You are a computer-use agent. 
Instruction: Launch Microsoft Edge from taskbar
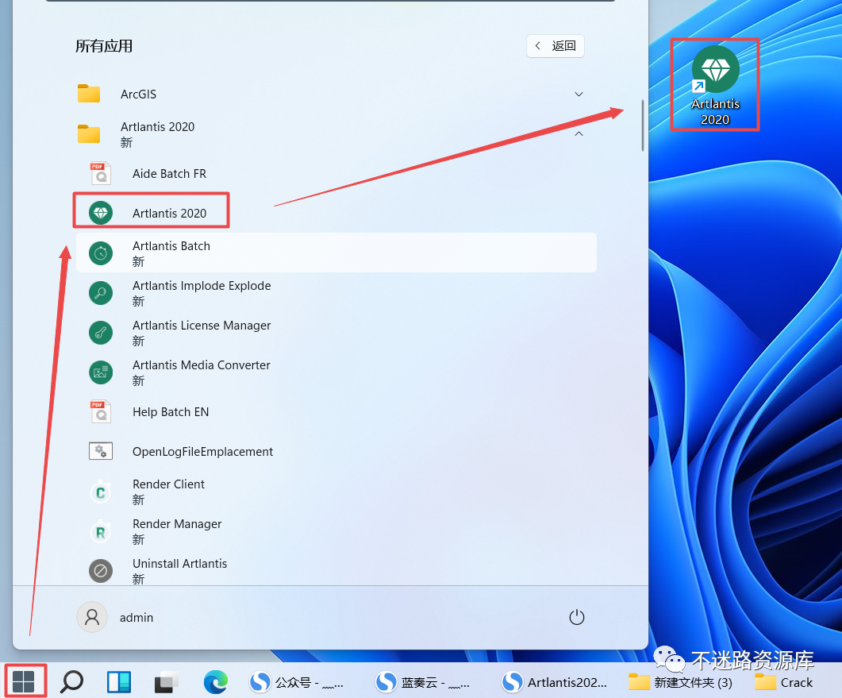(215, 682)
